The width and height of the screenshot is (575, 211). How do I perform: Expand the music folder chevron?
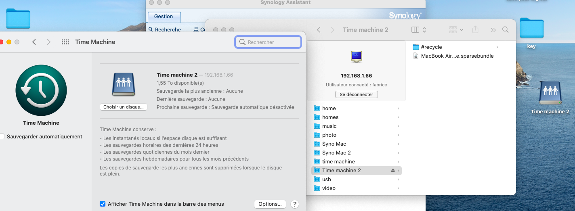(398, 126)
